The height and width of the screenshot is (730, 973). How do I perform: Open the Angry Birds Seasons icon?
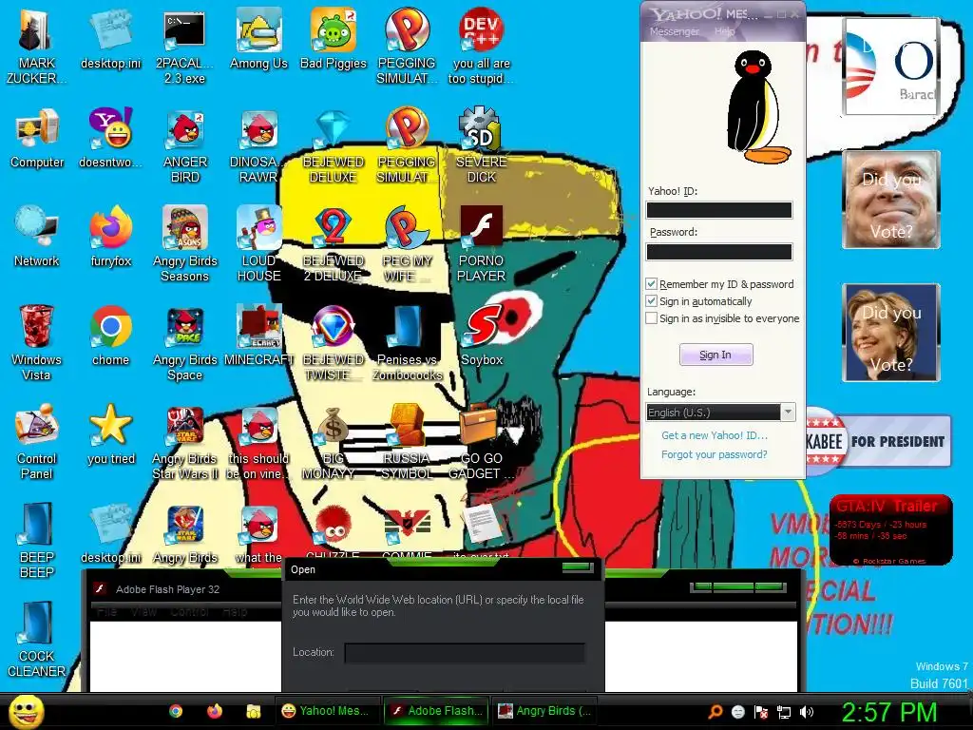[x=184, y=245]
